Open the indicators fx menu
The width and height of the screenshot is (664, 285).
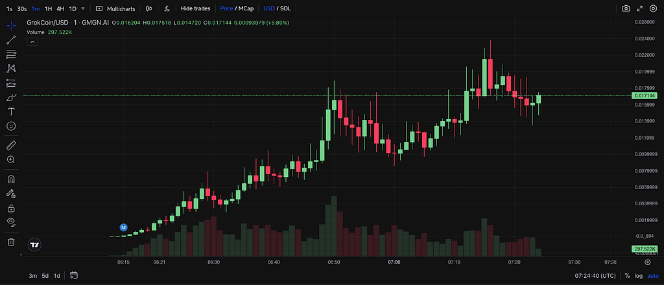coord(167,8)
